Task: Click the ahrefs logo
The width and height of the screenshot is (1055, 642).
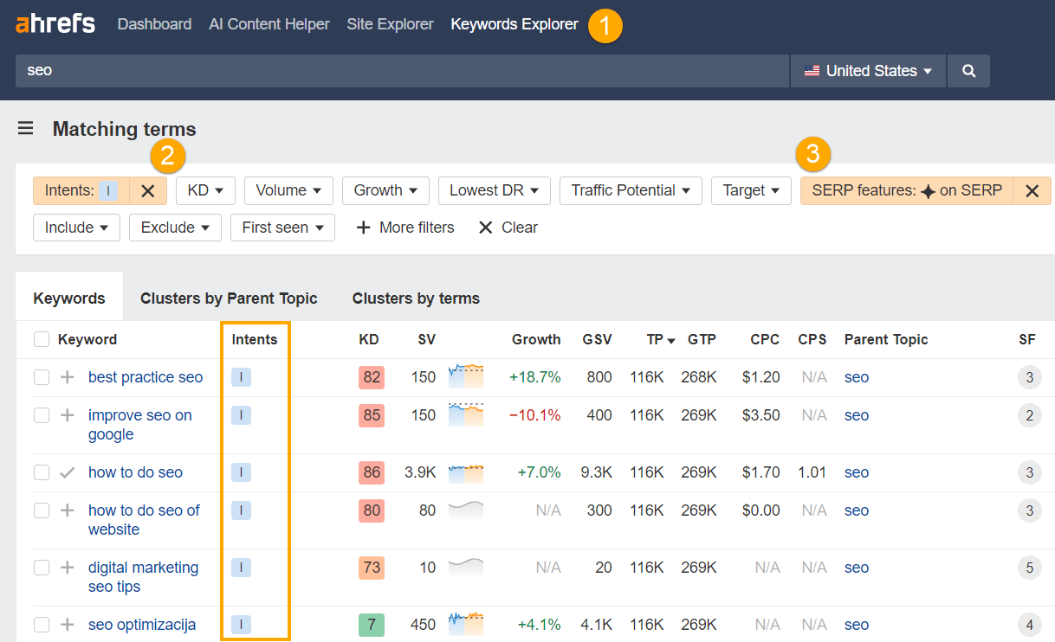Action: 54,23
